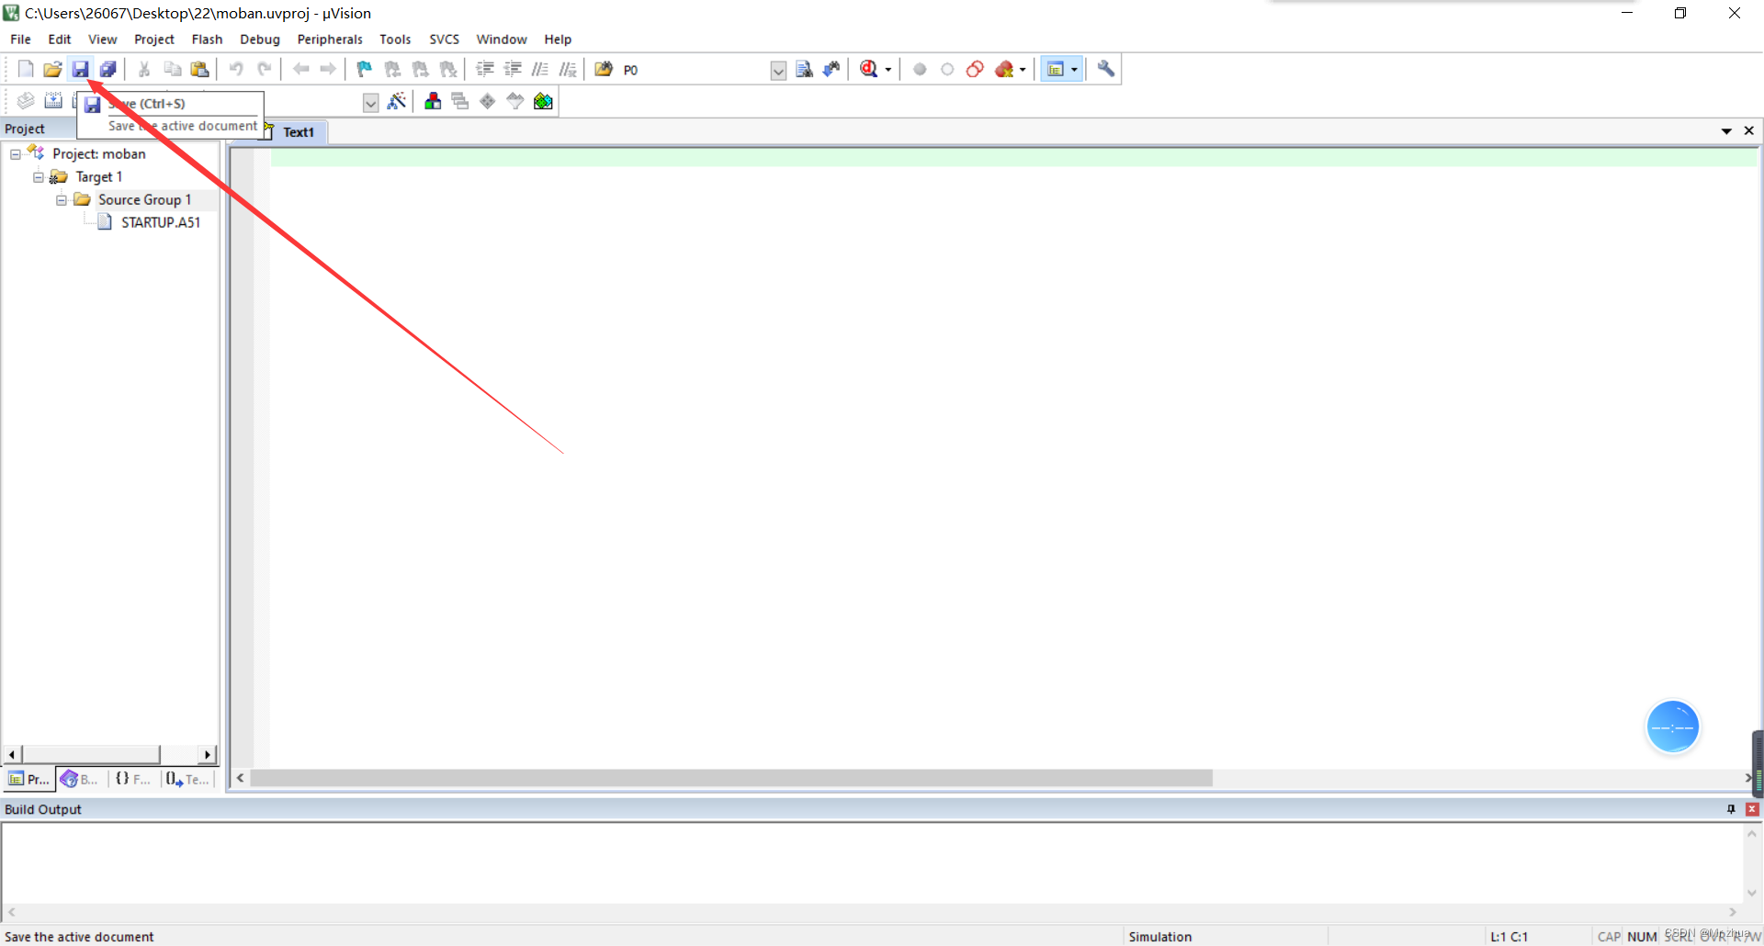The image size is (1764, 946).
Task: Open the debug session dropdown arrow
Action: (x=888, y=70)
